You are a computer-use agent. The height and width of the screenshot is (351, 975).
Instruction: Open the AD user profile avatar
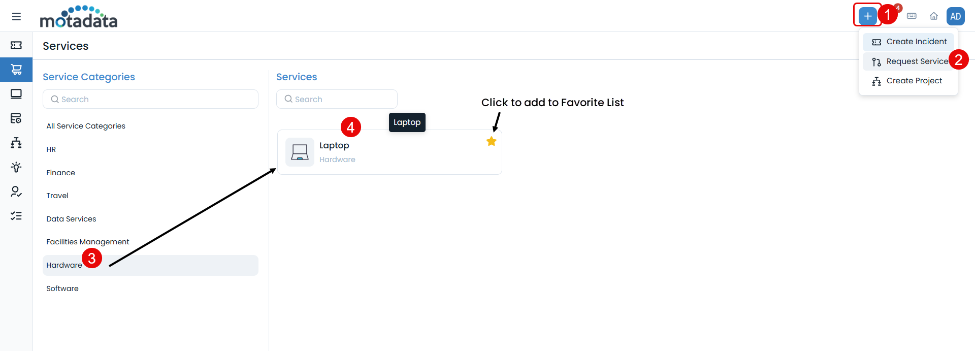(x=955, y=16)
